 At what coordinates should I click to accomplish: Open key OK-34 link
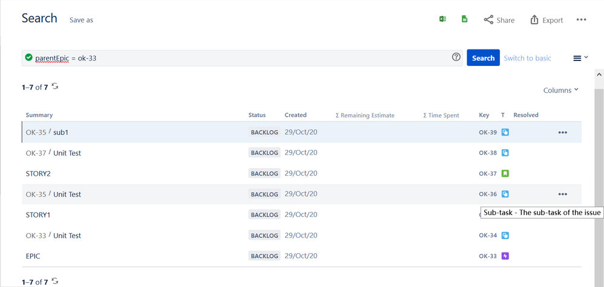tap(488, 236)
